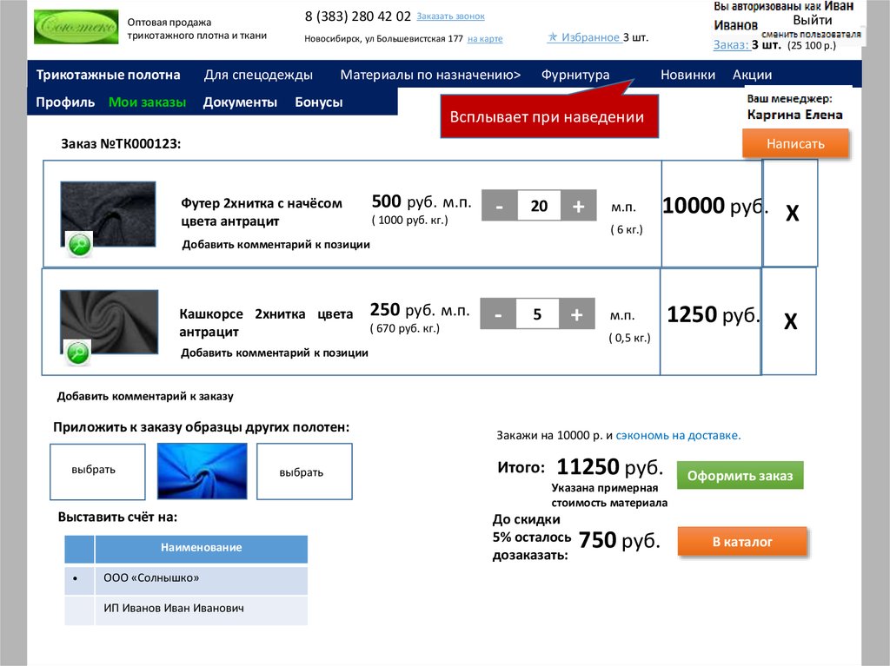Switch to Документы tab
The width and height of the screenshot is (890, 666).
click(240, 102)
